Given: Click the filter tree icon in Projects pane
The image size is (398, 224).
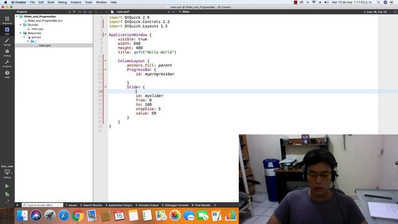Looking at the screenshot, I should [74, 12].
